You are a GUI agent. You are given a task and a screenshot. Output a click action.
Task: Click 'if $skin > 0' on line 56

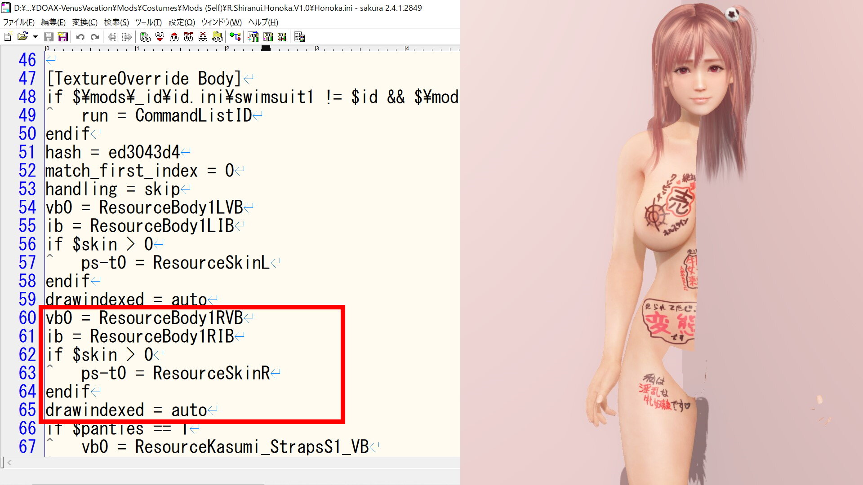pos(99,244)
